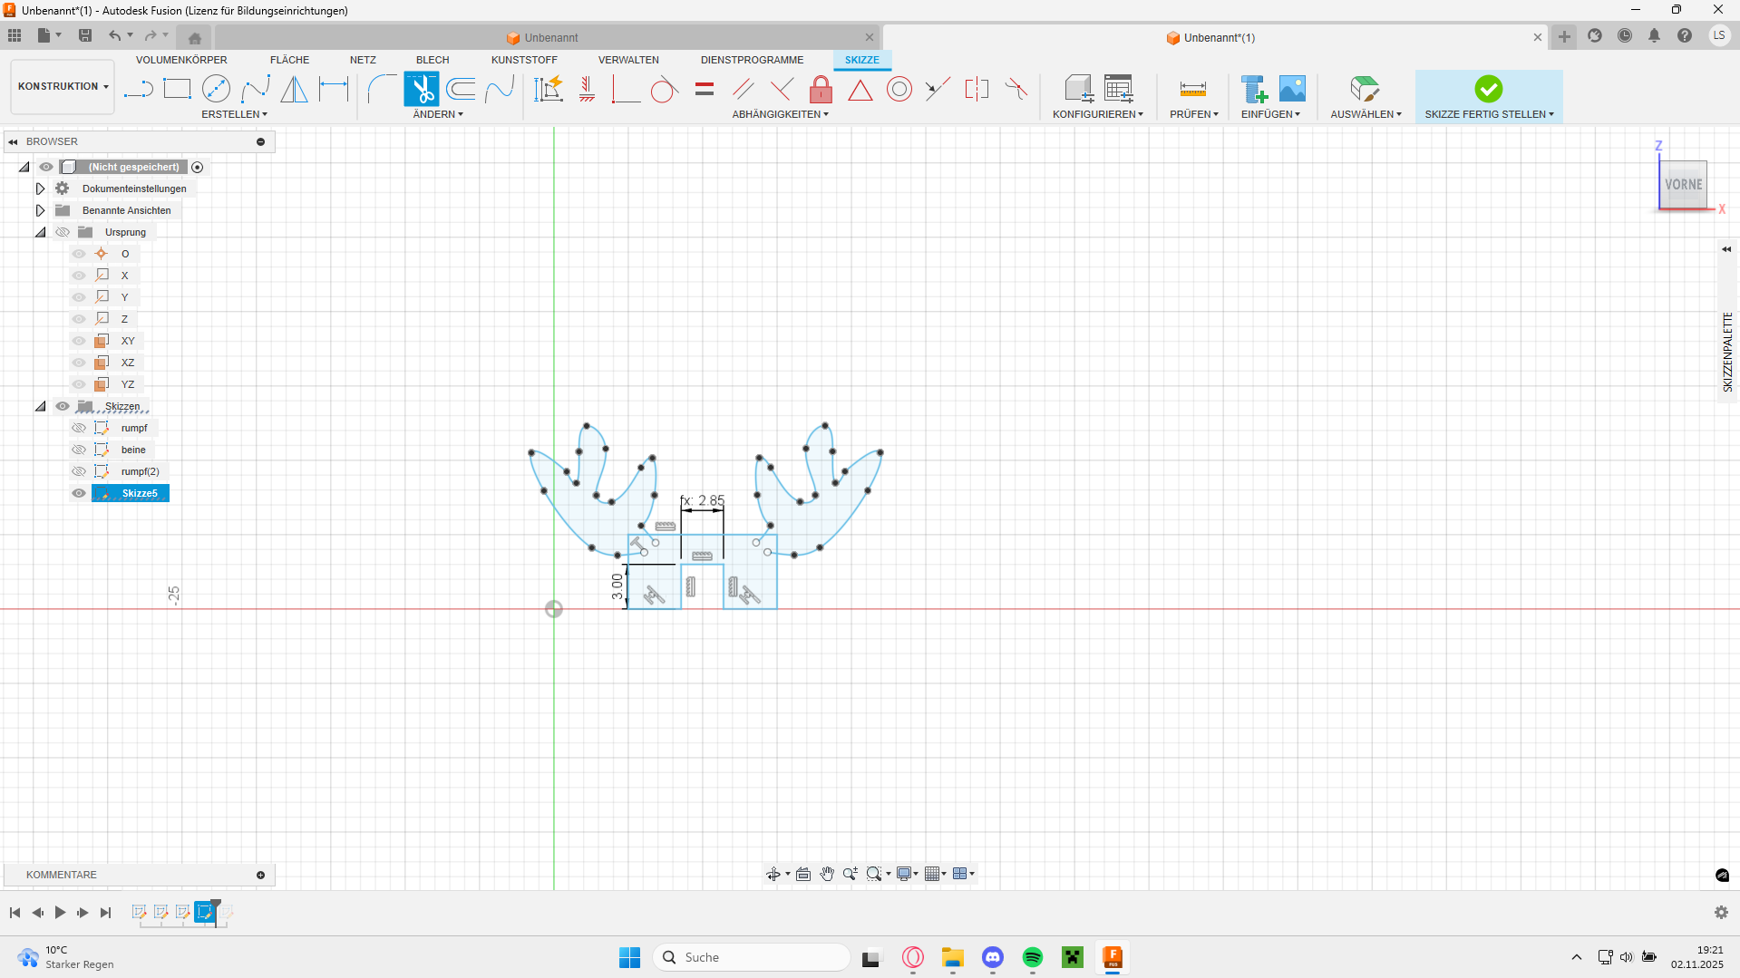The height and width of the screenshot is (978, 1740).
Task: Show the rumpf sketch via eye icon
Action: (79, 428)
